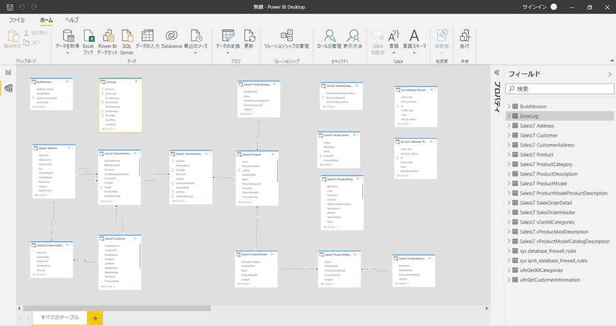
Task: Expand ErrorLog in fields list
Action: (x=509, y=116)
